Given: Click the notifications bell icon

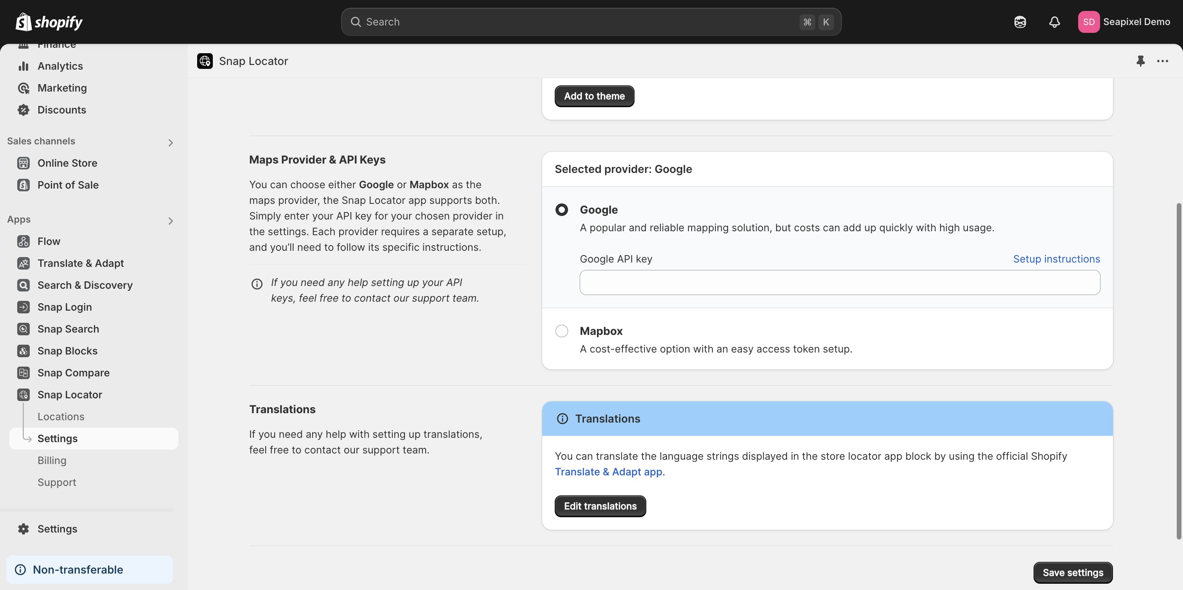Looking at the screenshot, I should (x=1054, y=22).
